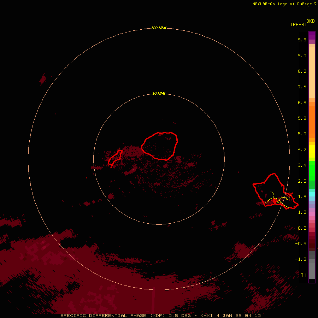Select the pink segment of the color bar
This screenshot has height=318, width=318.
click(x=312, y=214)
